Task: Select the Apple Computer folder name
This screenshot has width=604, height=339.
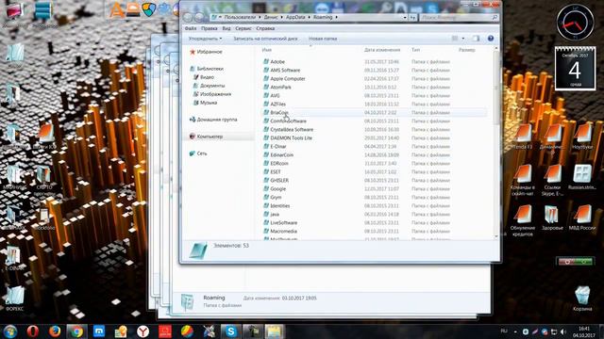Action: [x=288, y=78]
